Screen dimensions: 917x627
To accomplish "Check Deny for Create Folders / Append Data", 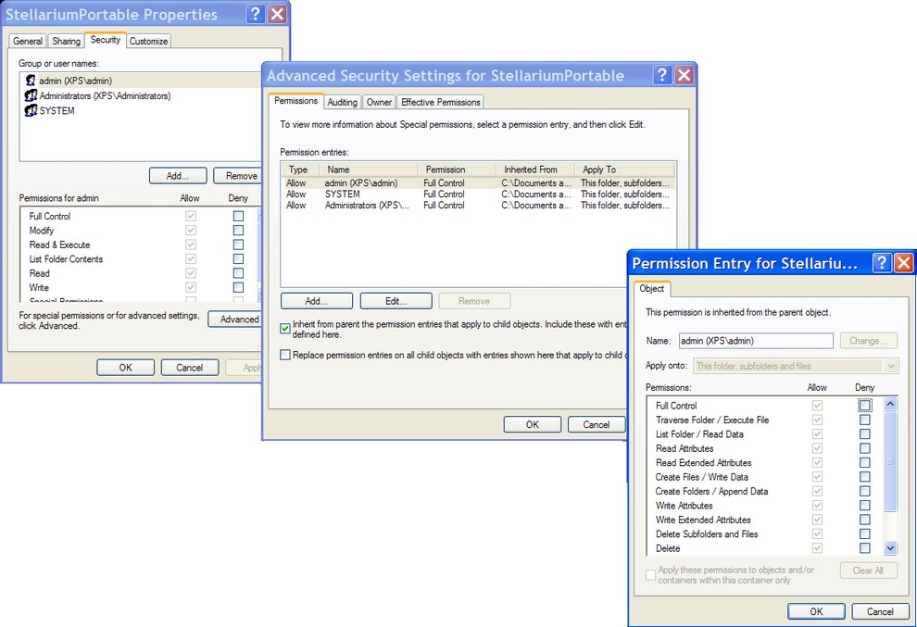I will tap(864, 491).
